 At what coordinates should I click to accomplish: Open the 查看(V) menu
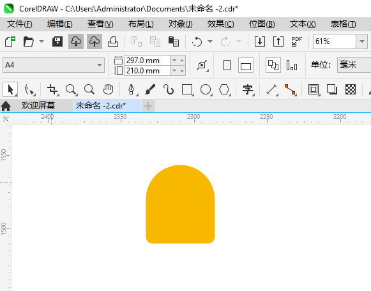tap(100, 24)
